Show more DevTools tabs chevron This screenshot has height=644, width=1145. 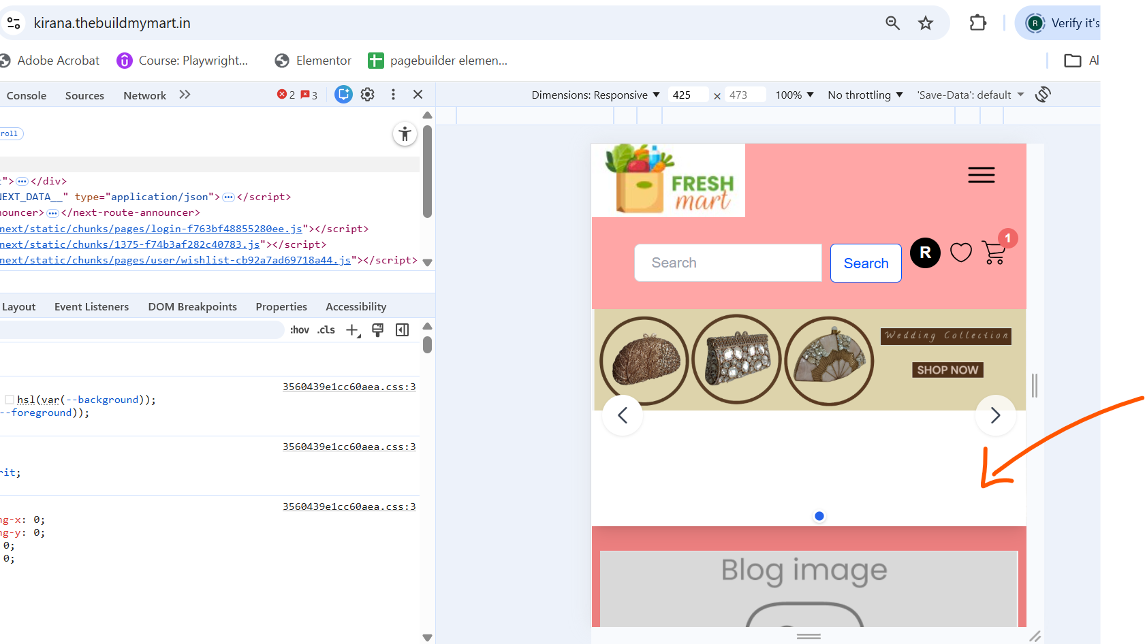click(x=185, y=95)
